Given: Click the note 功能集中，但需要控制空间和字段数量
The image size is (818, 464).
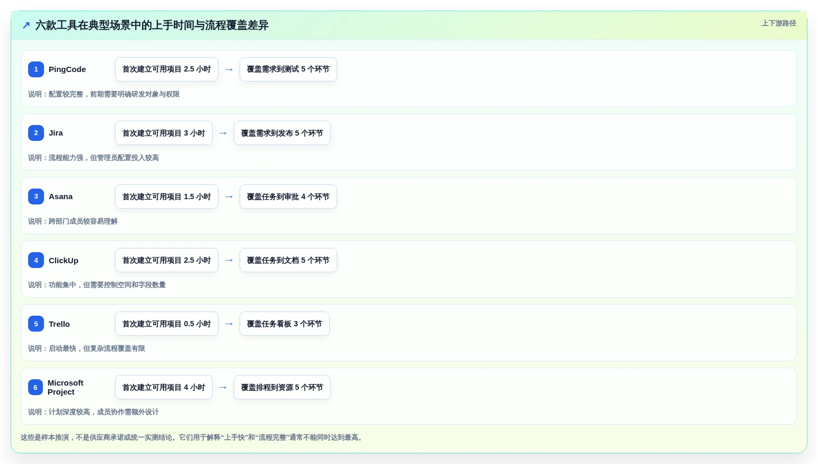Looking at the screenshot, I should click(107, 285).
